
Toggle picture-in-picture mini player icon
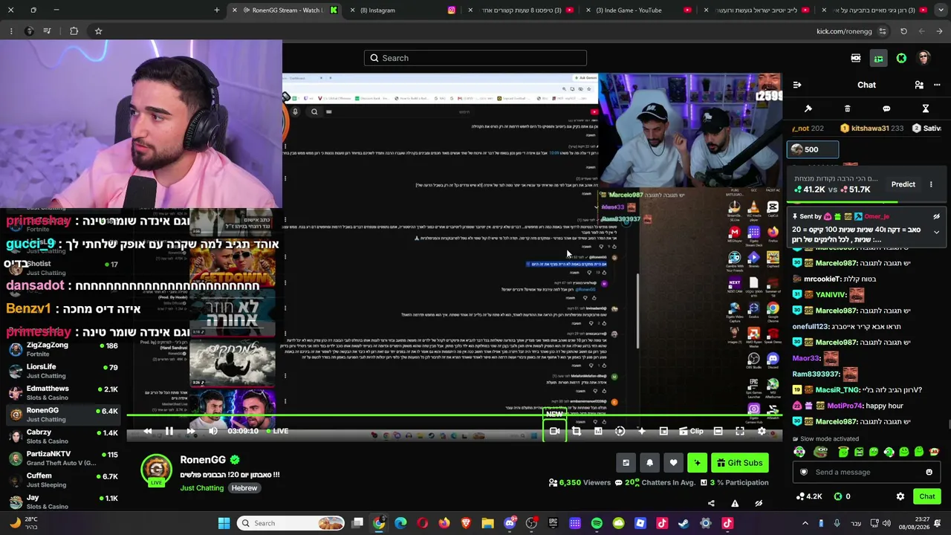pyautogui.click(x=663, y=431)
